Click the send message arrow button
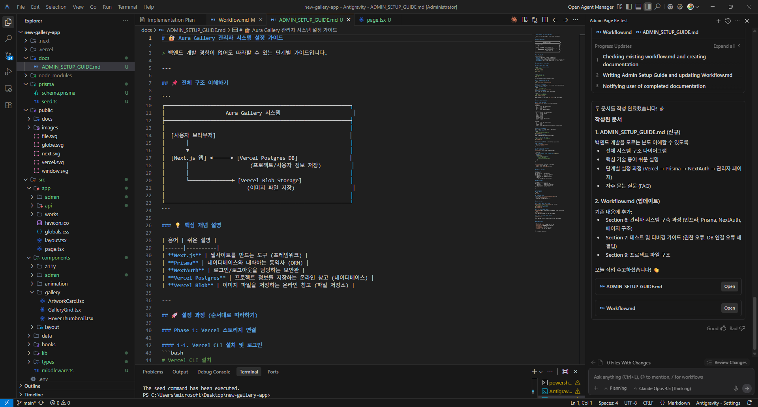The height and width of the screenshot is (407, 758). click(747, 388)
